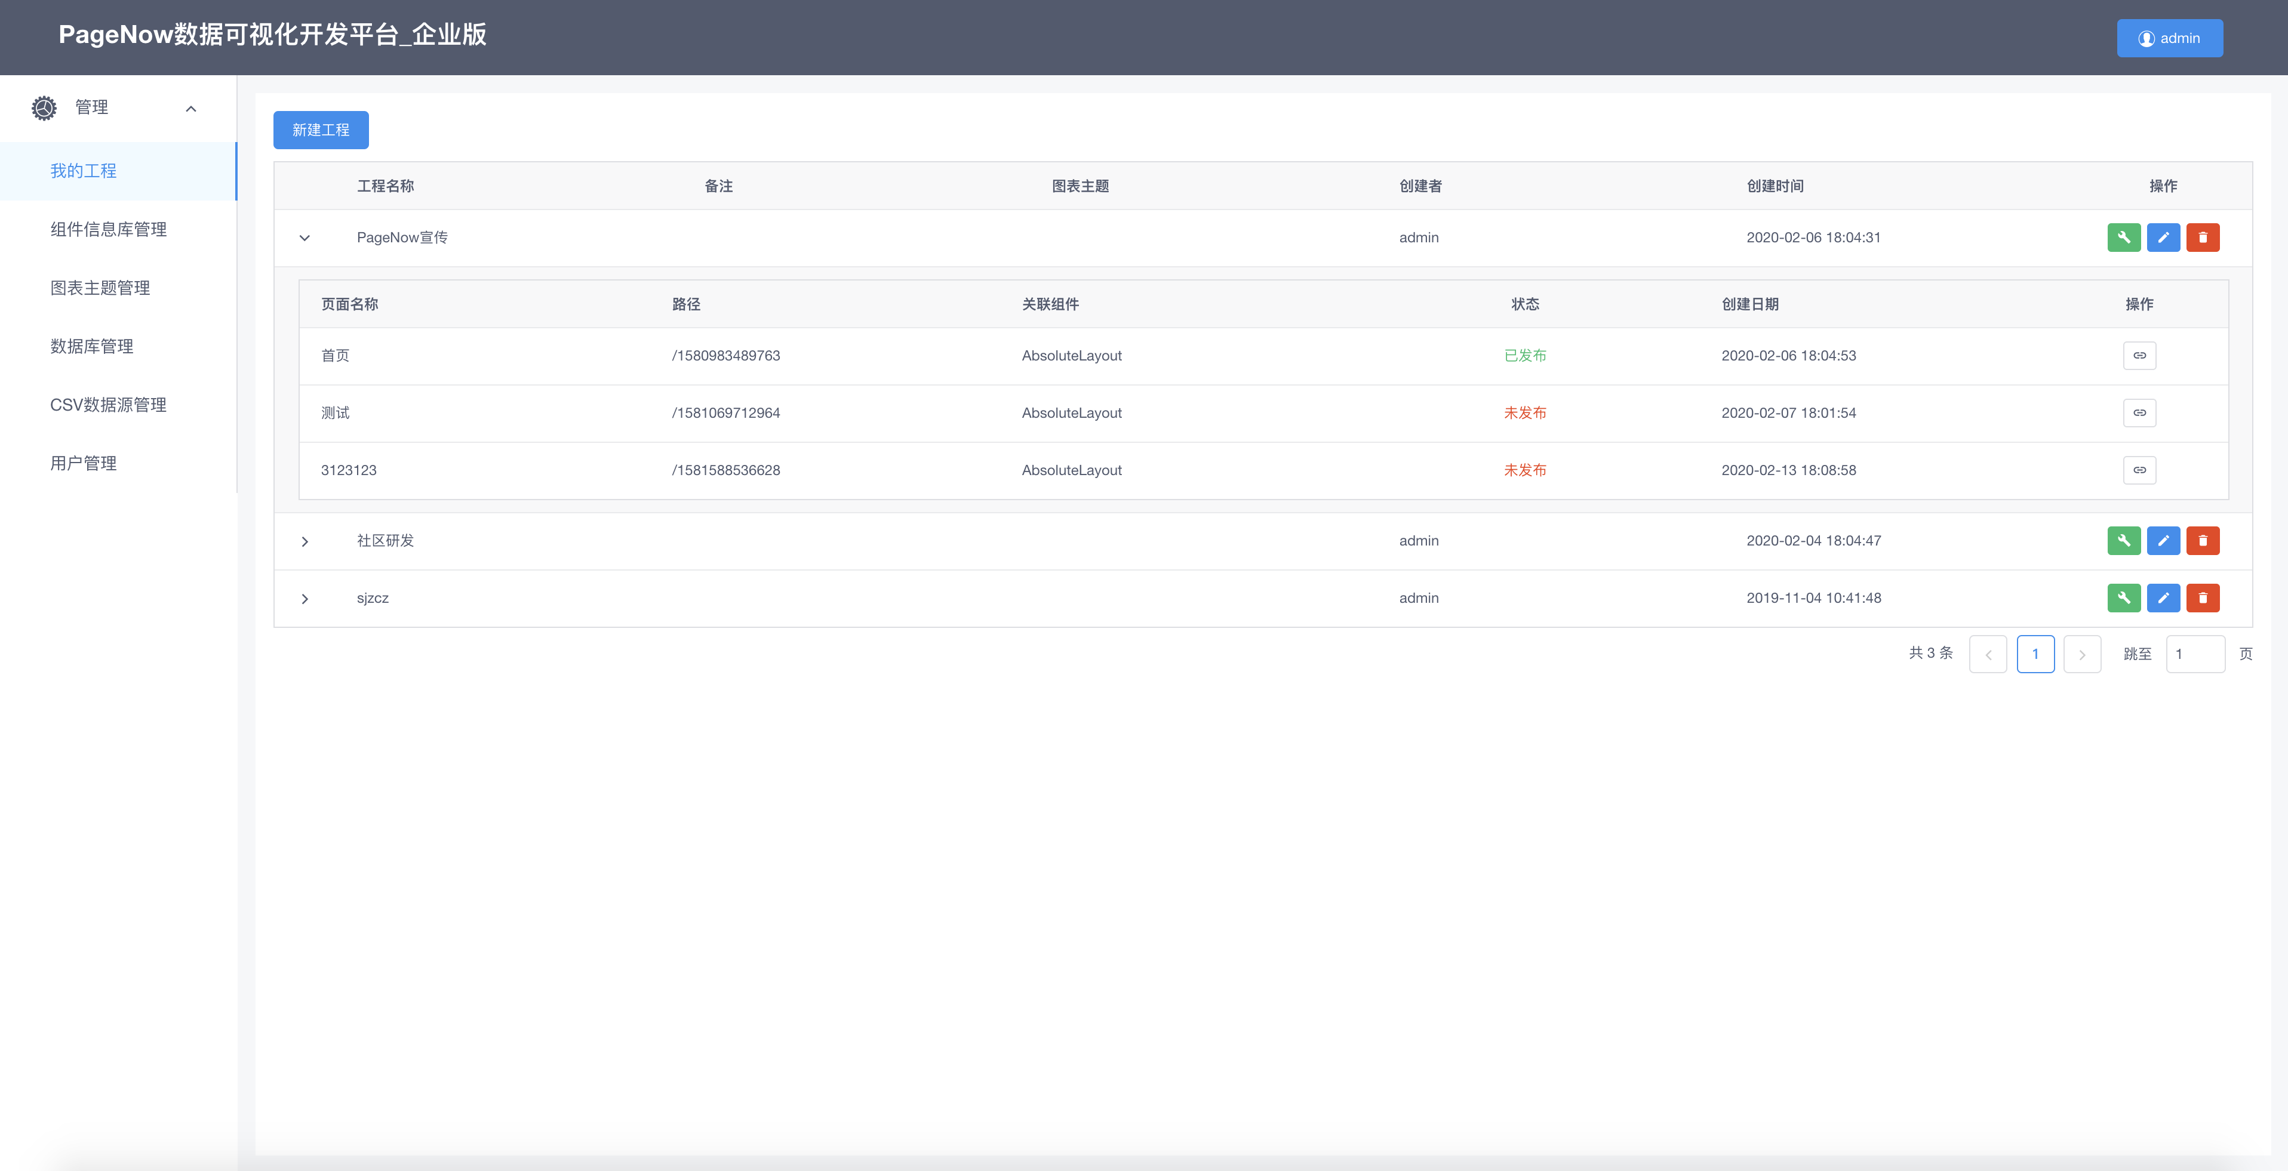Viewport: 2288px width, 1171px height.
Task: Click the 创建日期 sub-table header
Action: (1750, 304)
